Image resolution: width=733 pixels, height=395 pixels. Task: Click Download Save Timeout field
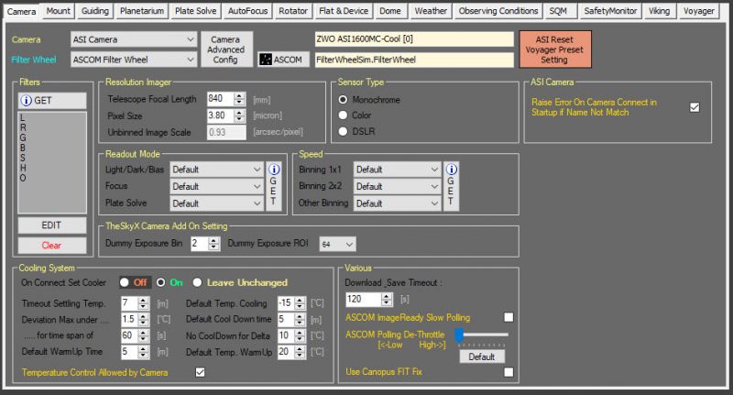363,299
